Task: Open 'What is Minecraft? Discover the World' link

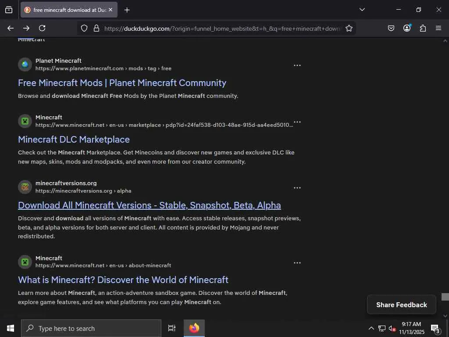Action: [123, 280]
